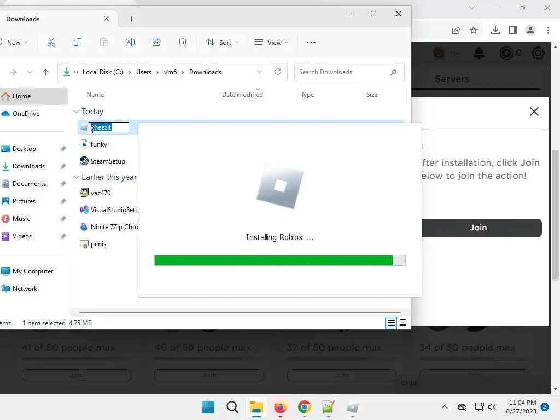Sort by Type column header
560x420 pixels.
pos(307,94)
